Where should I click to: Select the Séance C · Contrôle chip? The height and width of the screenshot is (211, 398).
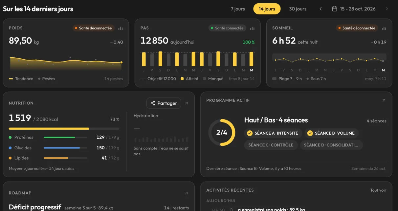(x=271, y=145)
